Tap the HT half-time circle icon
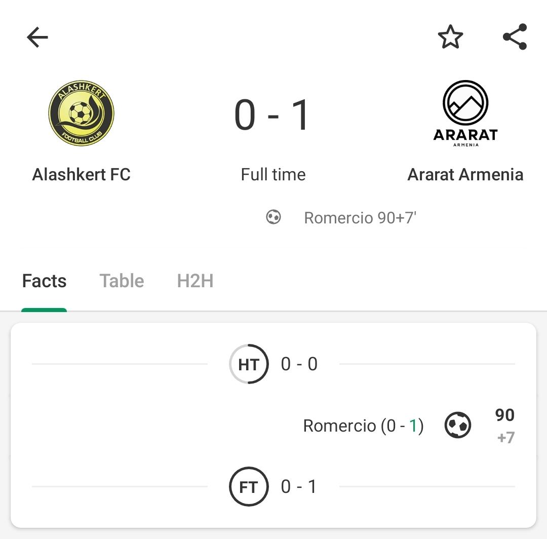Image resolution: width=547 pixels, height=539 pixels. (x=249, y=364)
